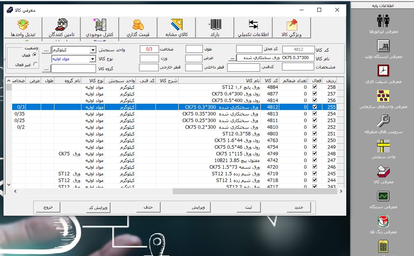Toggle فعال checkbox for row 256
Viewport: 414px width, 256px height.
[315, 100]
